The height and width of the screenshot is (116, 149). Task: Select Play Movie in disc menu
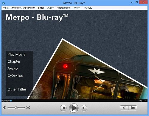click(16, 55)
